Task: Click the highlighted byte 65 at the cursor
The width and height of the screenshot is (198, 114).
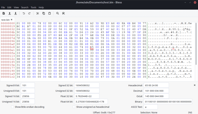Action: (92, 47)
